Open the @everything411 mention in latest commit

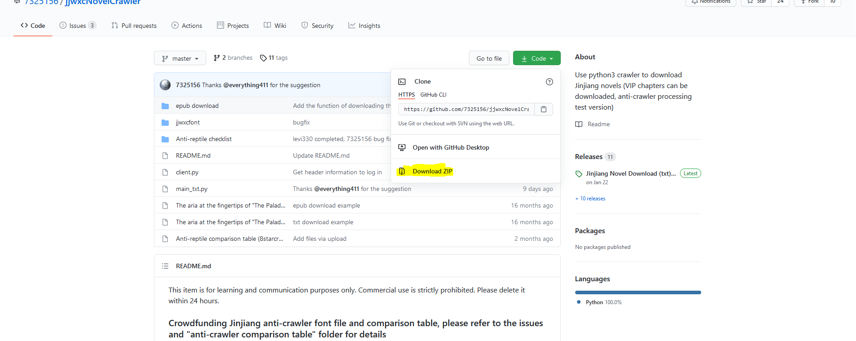pos(246,85)
